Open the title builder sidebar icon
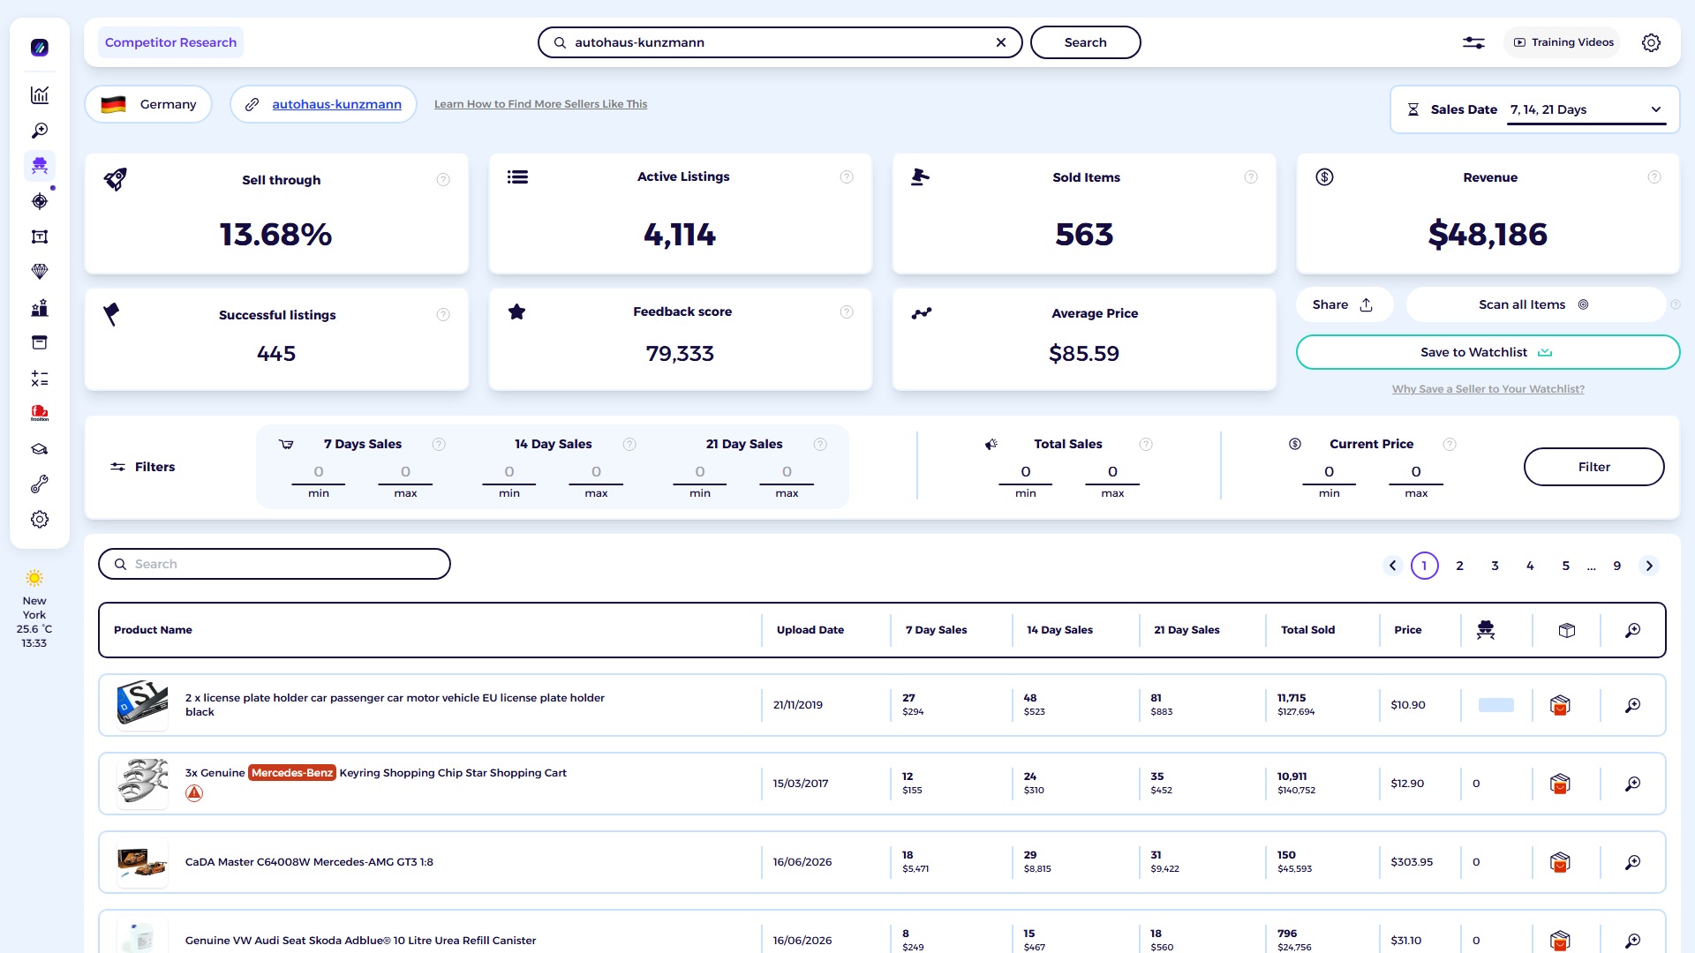The width and height of the screenshot is (1695, 953). pos(40,236)
